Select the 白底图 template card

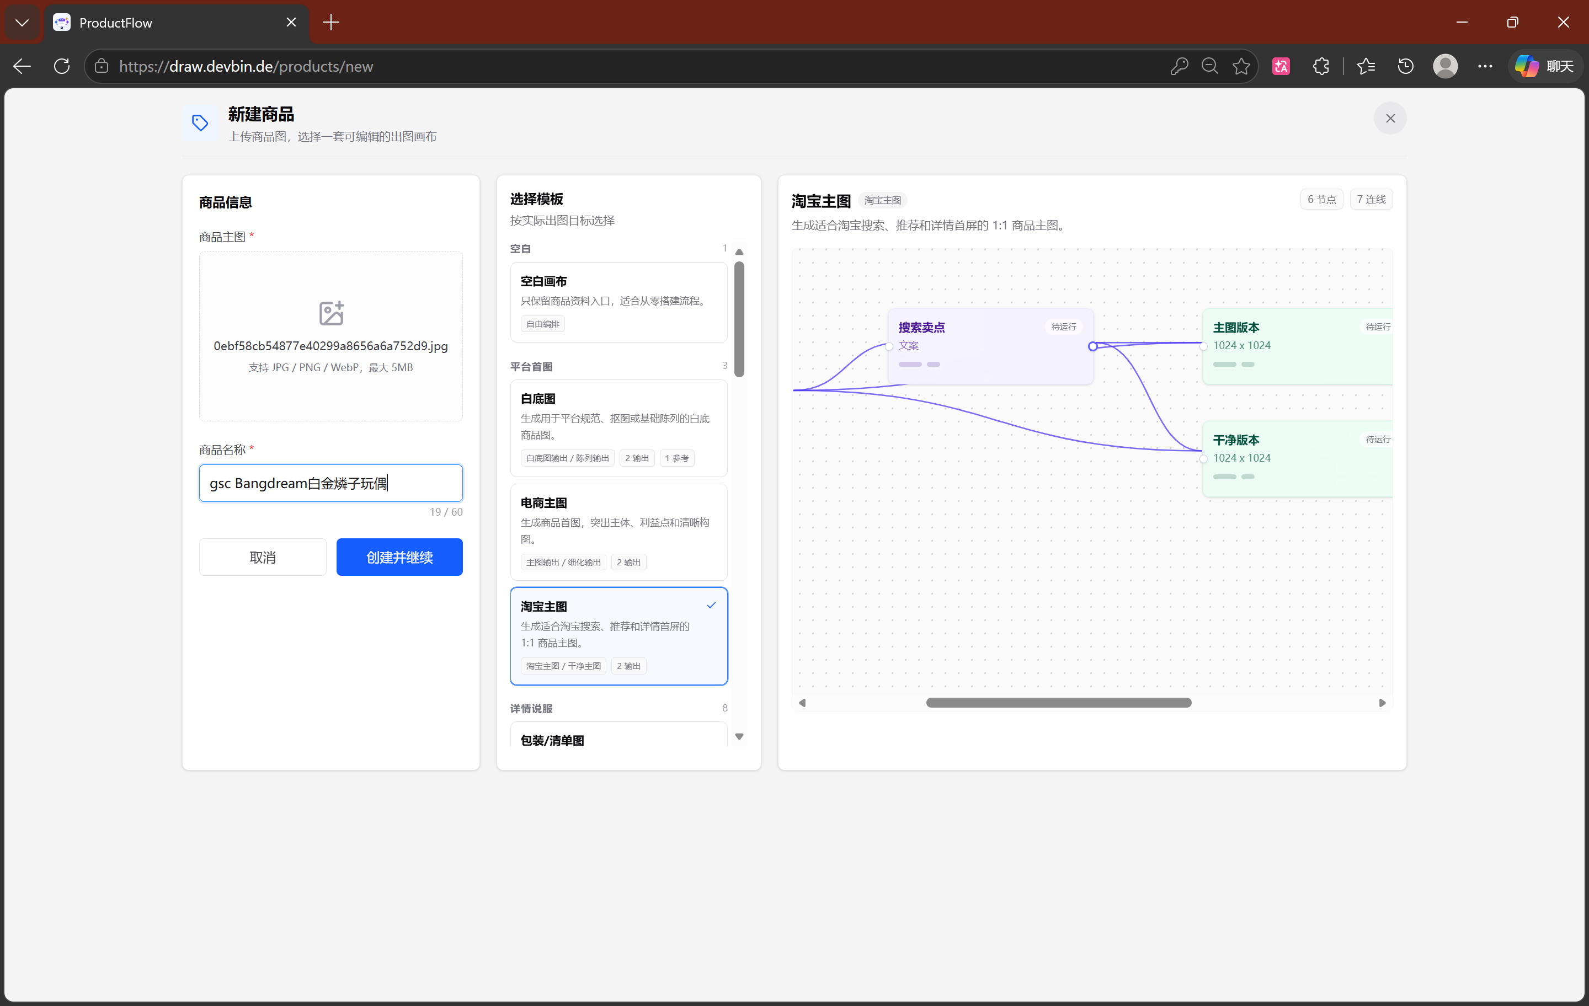618,427
